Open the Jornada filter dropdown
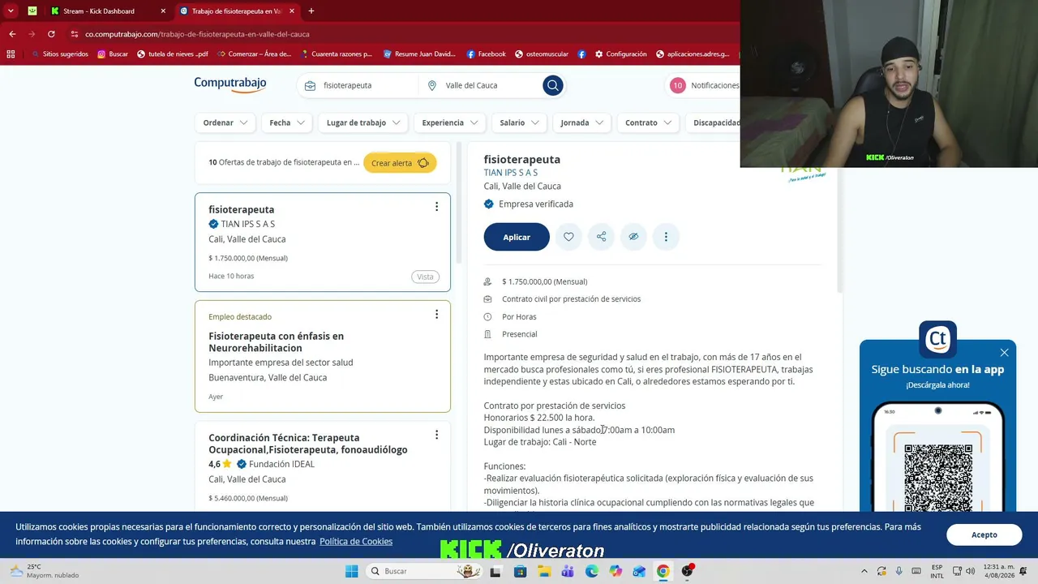Screen dimensions: 1038x584 582,122
